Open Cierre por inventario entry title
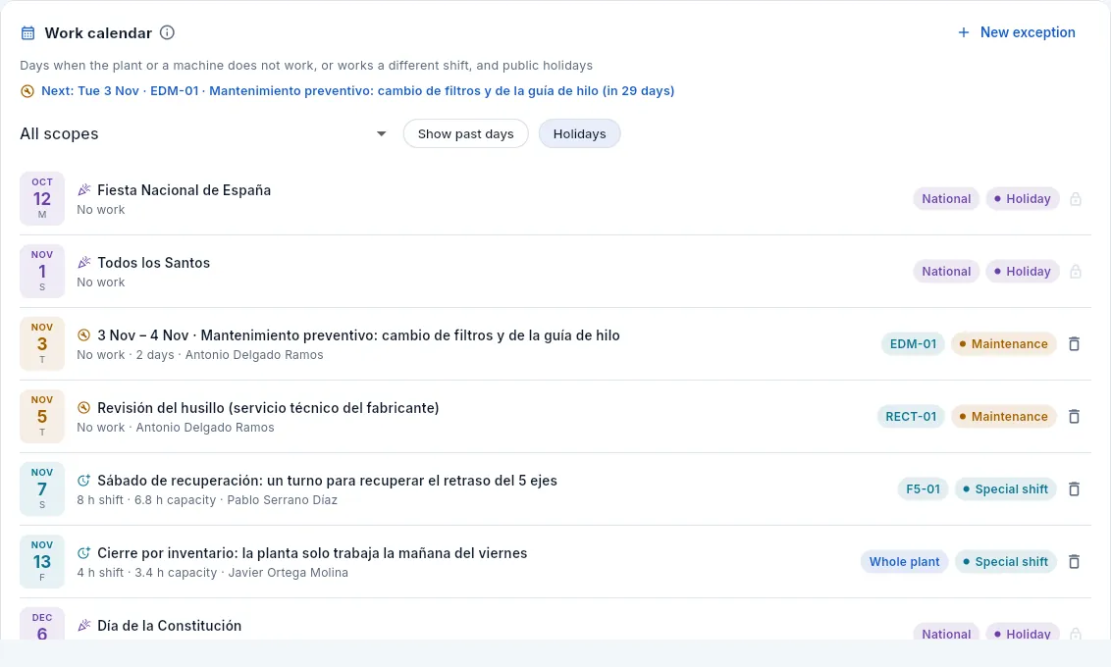 tap(312, 553)
